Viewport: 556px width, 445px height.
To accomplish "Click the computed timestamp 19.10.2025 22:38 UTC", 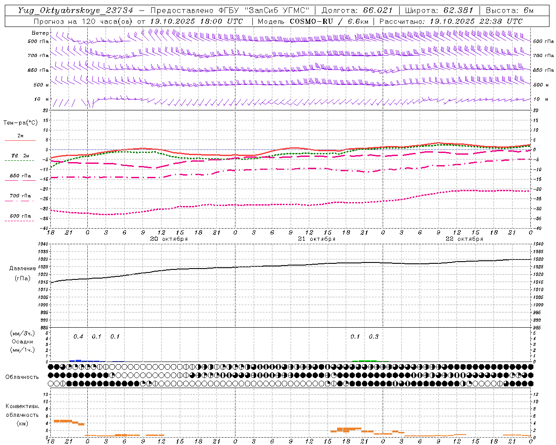I will [x=476, y=21].
